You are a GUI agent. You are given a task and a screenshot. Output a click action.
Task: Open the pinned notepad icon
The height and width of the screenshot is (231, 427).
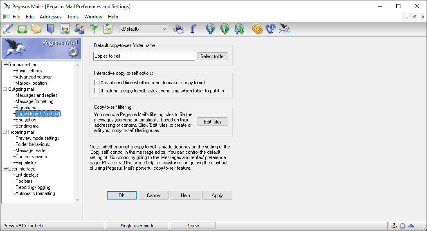108,29
